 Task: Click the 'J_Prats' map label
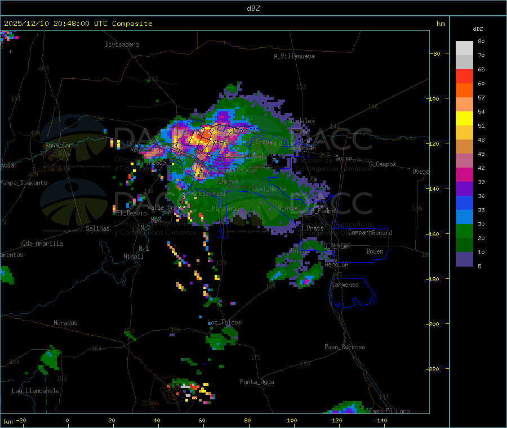(x=312, y=228)
